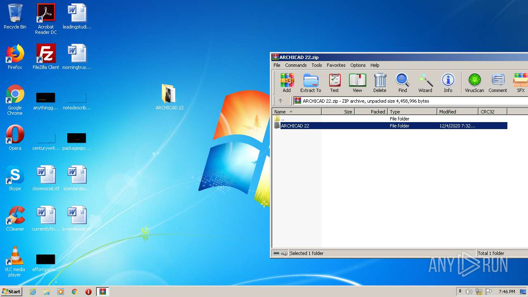The image size is (528, 297).
Task: Sort by the Type column header
Action: 412,112
